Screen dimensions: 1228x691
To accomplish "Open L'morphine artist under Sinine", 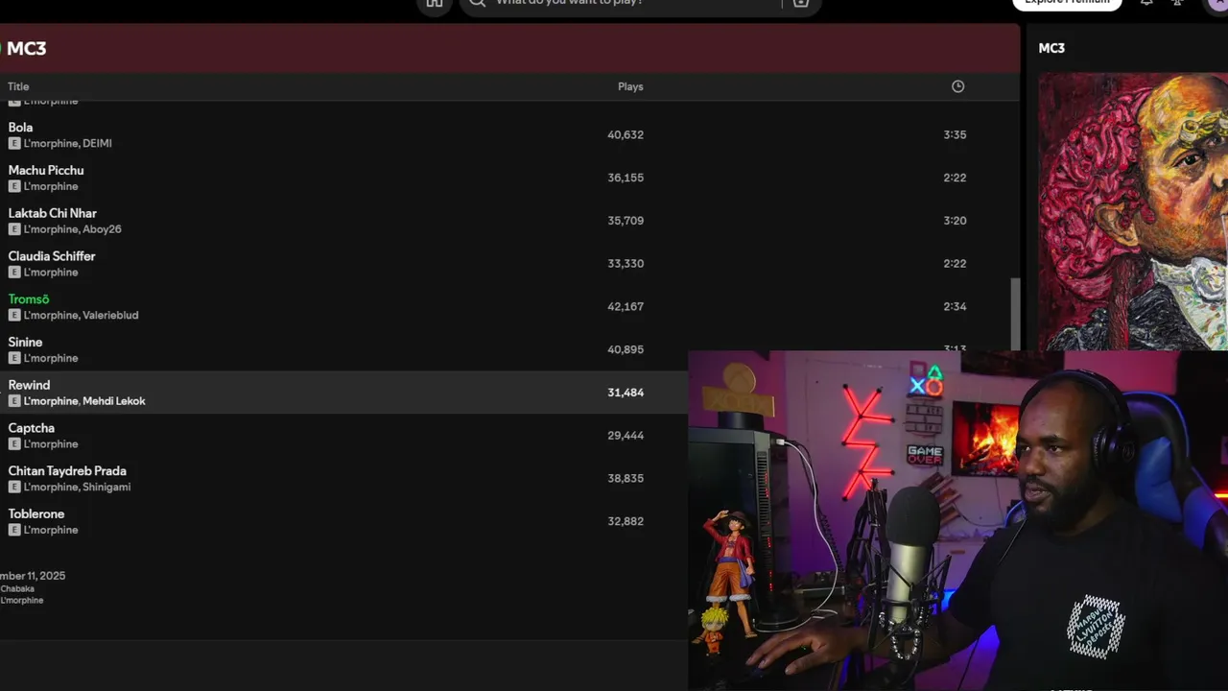I will pyautogui.click(x=51, y=358).
